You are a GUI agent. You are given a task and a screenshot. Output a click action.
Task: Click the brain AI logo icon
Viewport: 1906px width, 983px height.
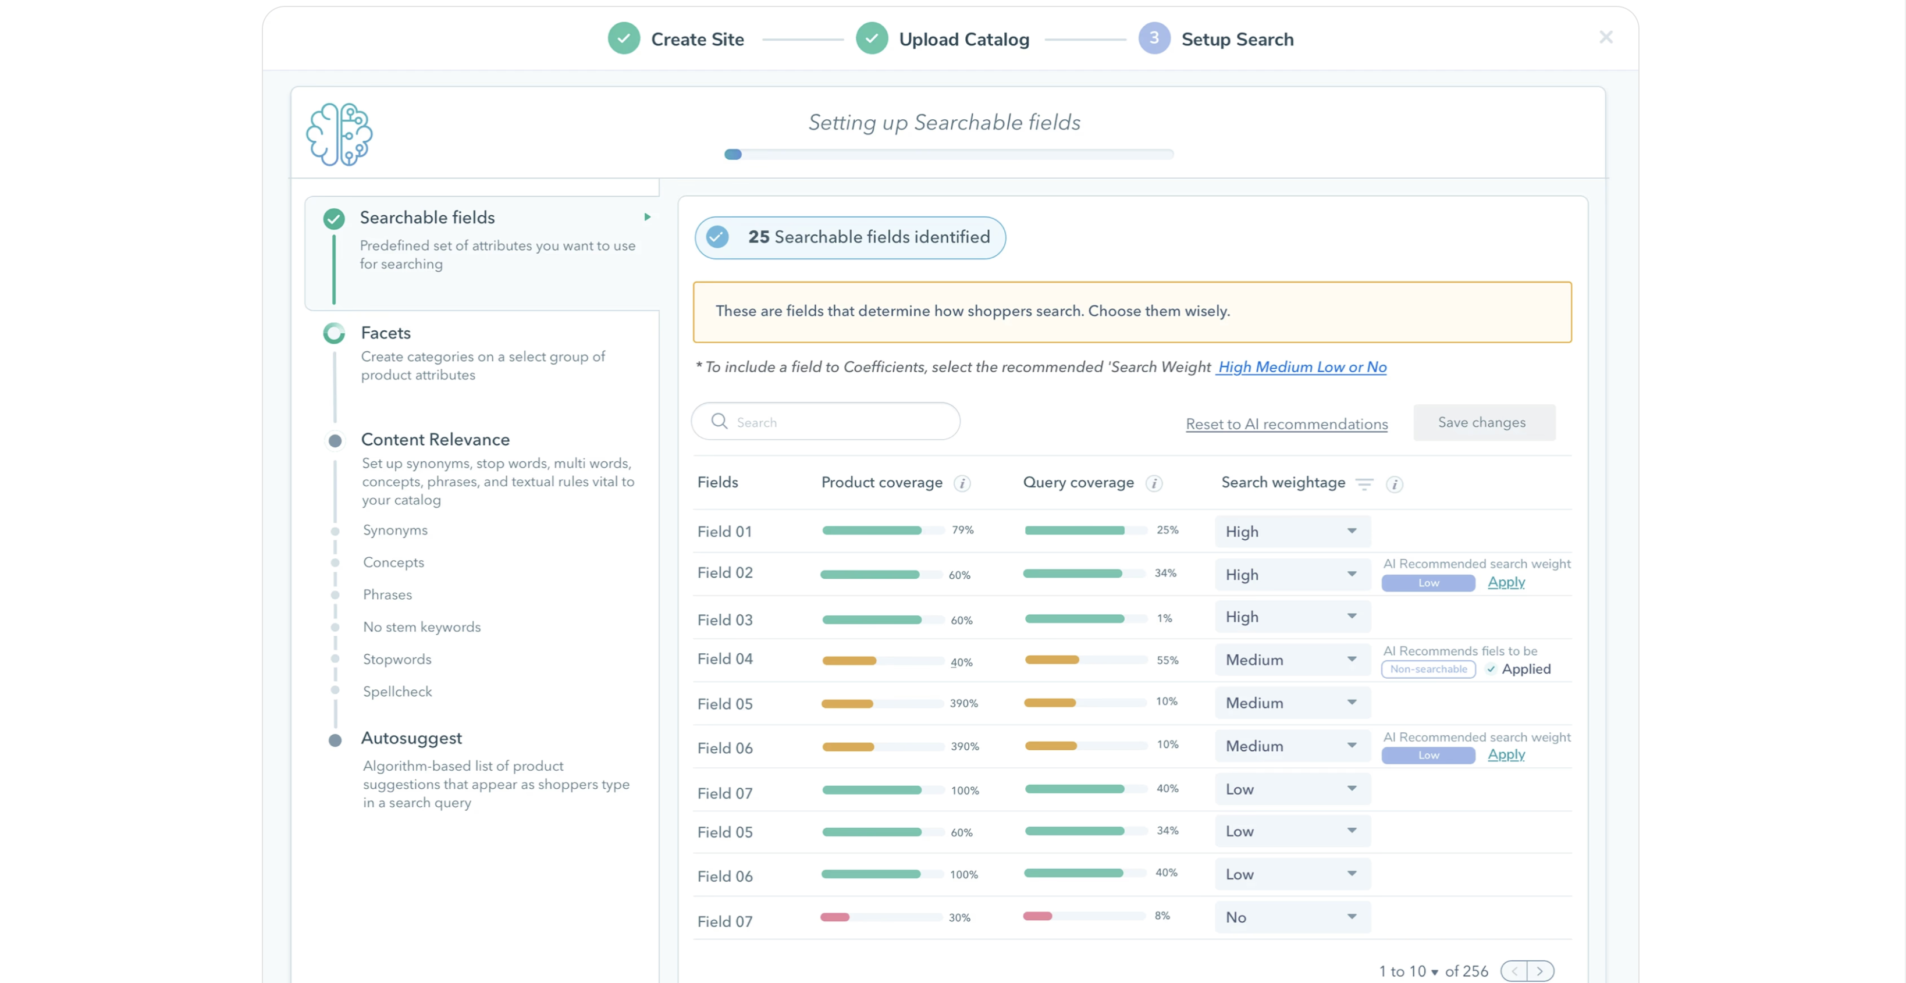tap(339, 134)
